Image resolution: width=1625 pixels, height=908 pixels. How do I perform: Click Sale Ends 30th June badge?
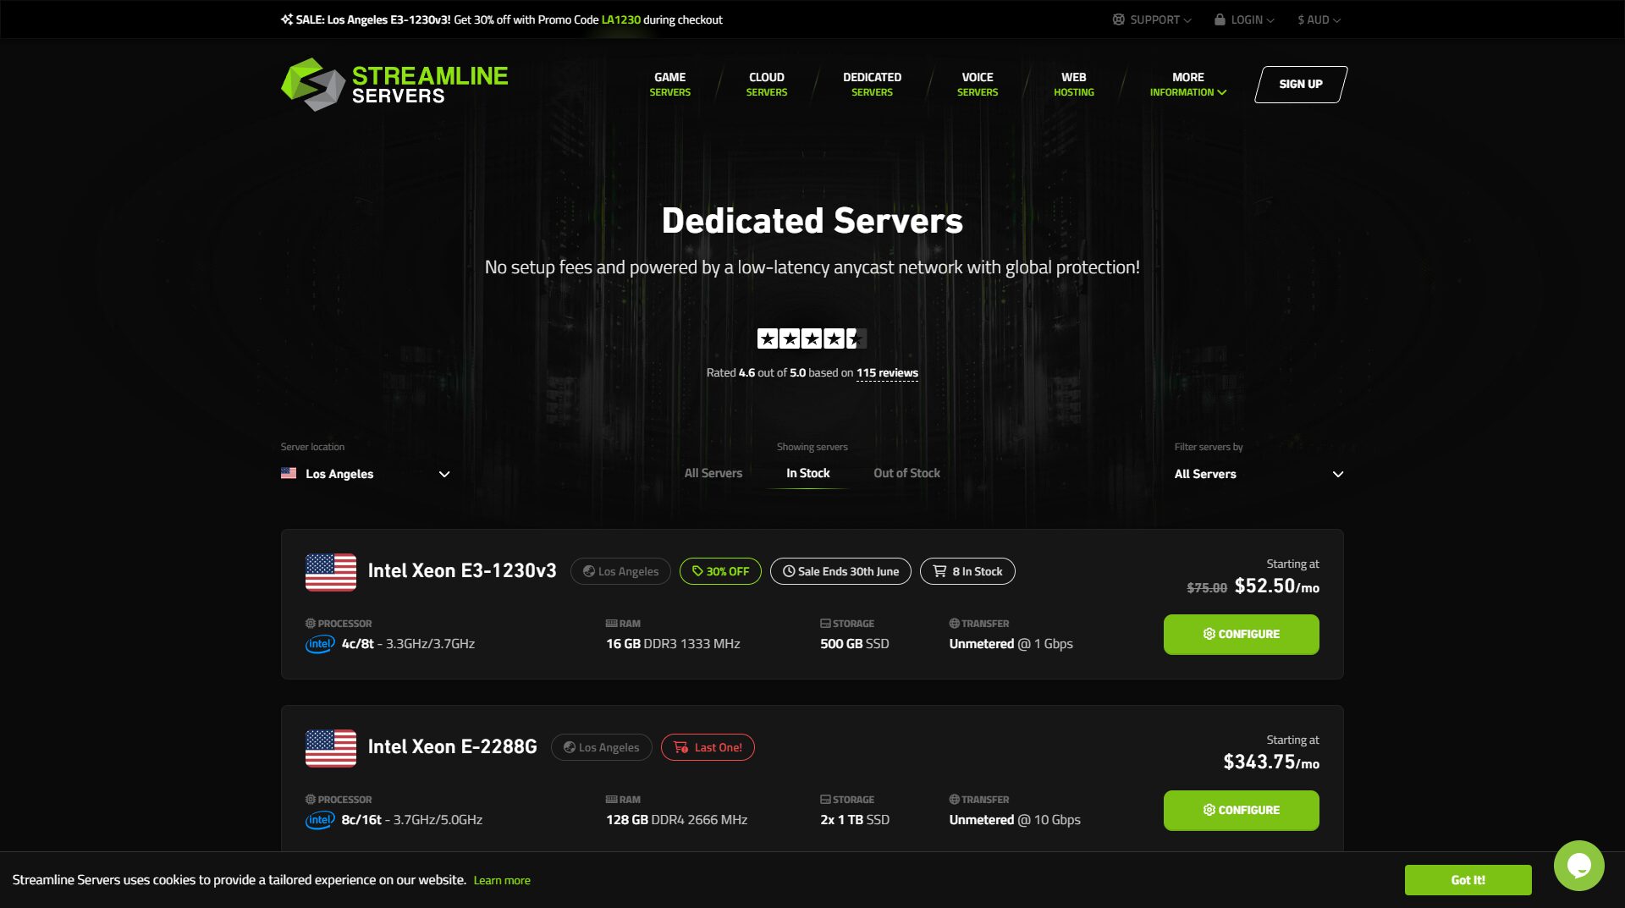point(840,571)
